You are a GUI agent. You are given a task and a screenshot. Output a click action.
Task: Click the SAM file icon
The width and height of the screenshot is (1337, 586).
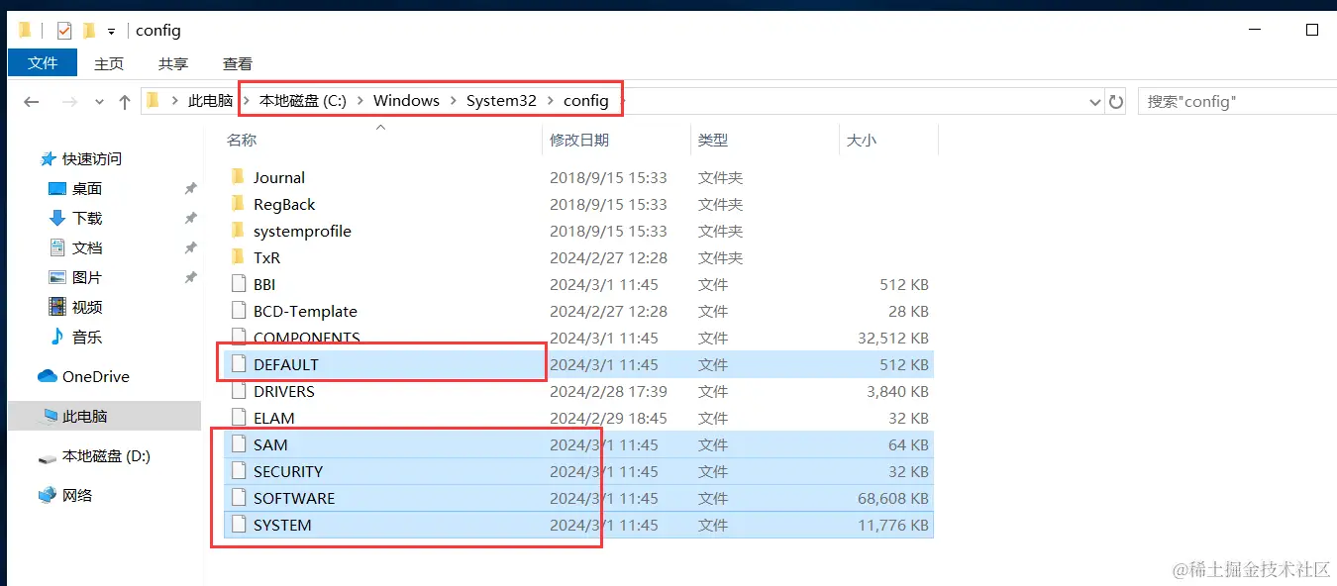pyautogui.click(x=238, y=444)
